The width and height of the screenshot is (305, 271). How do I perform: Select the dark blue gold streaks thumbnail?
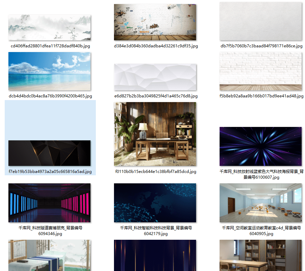pos(155,255)
